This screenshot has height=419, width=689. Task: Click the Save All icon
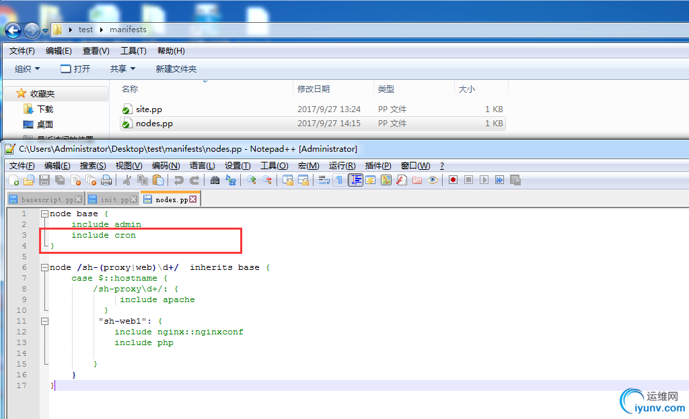point(60,180)
